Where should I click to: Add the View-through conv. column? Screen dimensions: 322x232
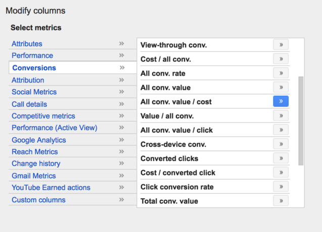tap(281, 45)
